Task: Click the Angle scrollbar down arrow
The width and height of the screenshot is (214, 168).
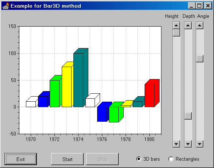Action: click(x=200, y=144)
